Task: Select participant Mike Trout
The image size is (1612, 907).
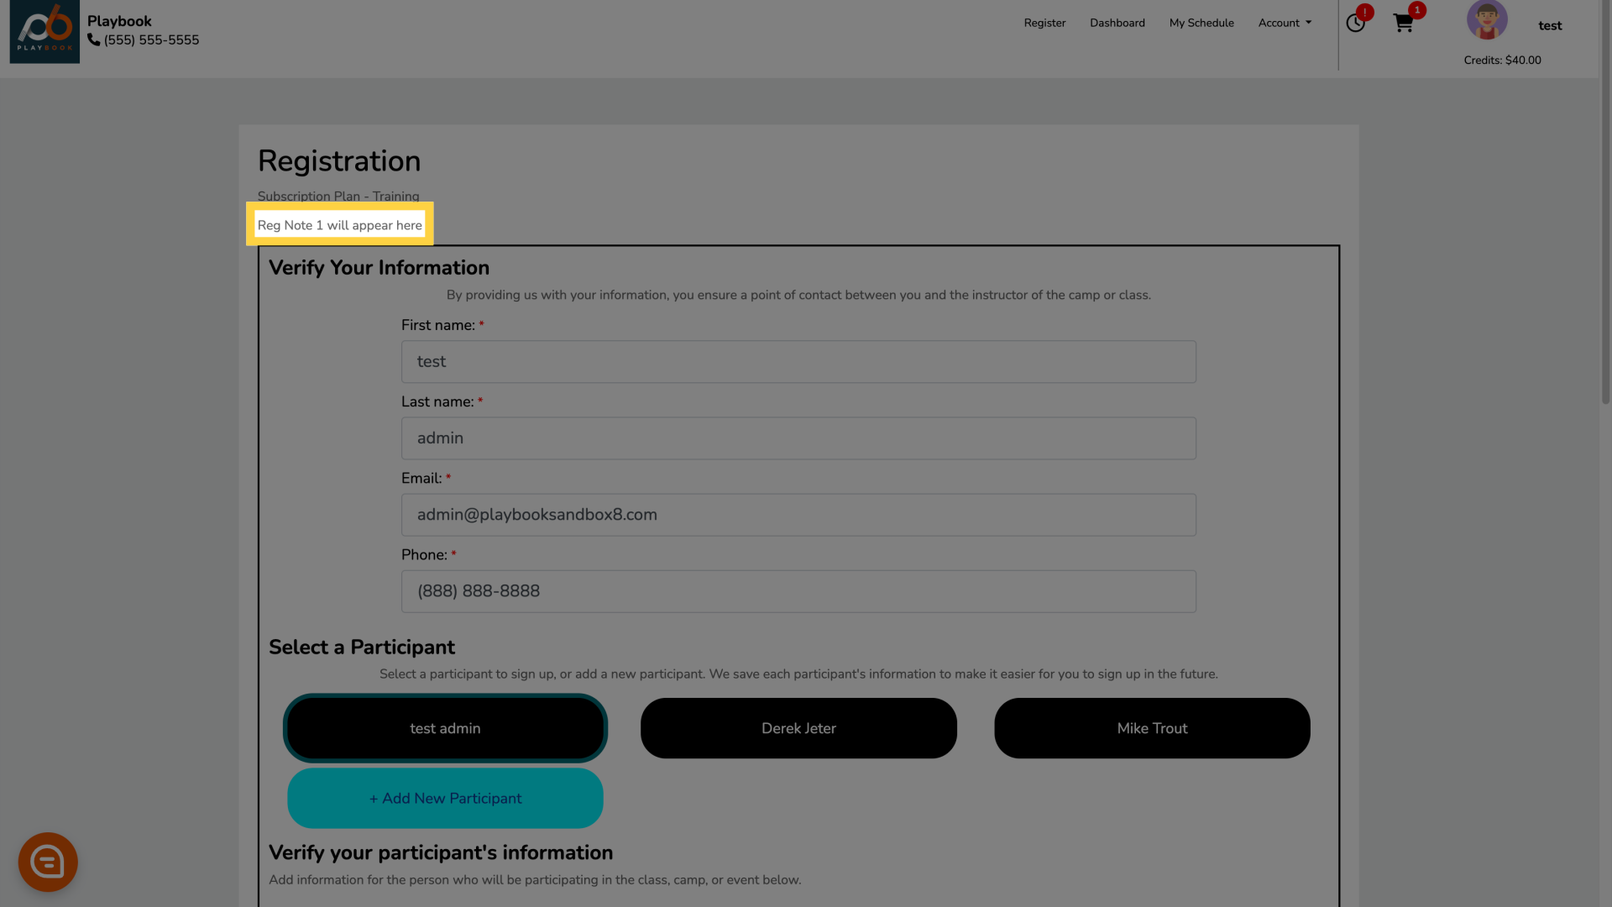Action: click(x=1151, y=727)
